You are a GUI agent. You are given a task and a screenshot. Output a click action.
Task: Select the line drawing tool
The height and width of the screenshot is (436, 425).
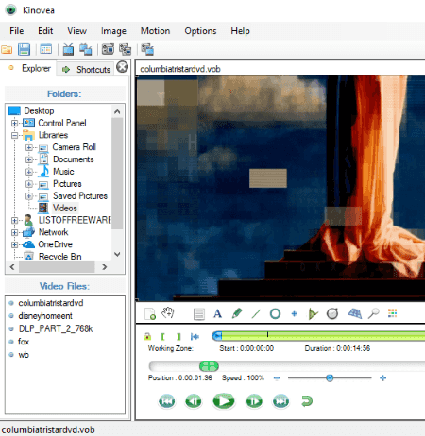pos(256,313)
